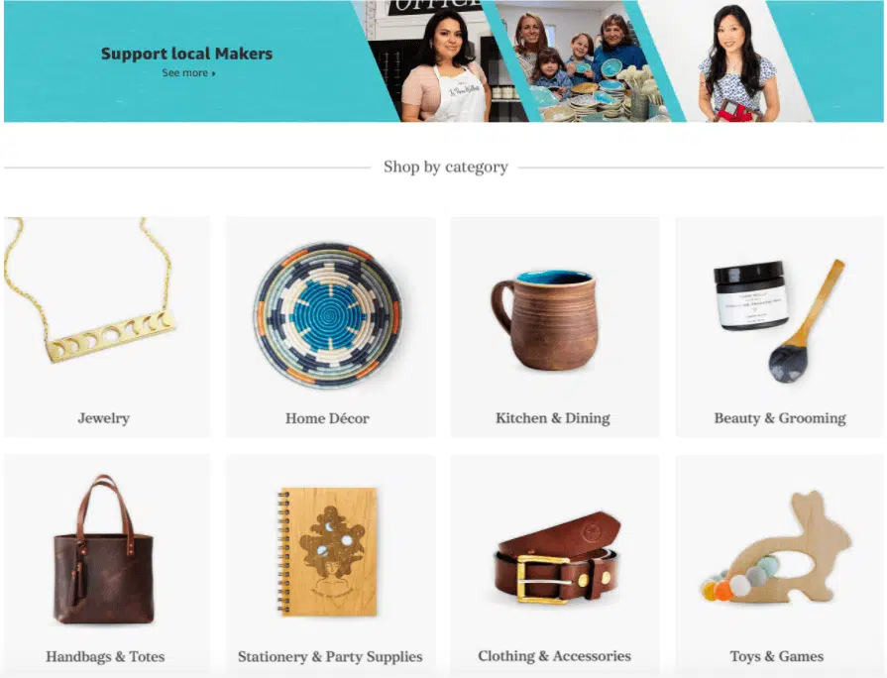The image size is (887, 678).
Task: Open Stationery & Party Supplies category
Action: pyautogui.click(x=330, y=656)
